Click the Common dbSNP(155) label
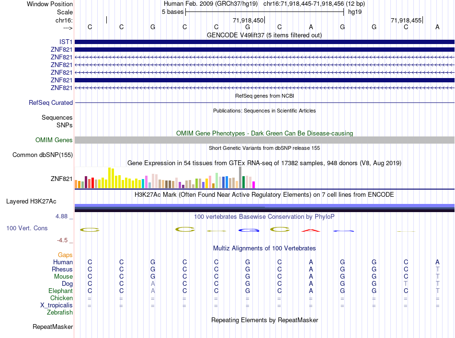This screenshot has width=455, height=338. pyautogui.click(x=42, y=155)
